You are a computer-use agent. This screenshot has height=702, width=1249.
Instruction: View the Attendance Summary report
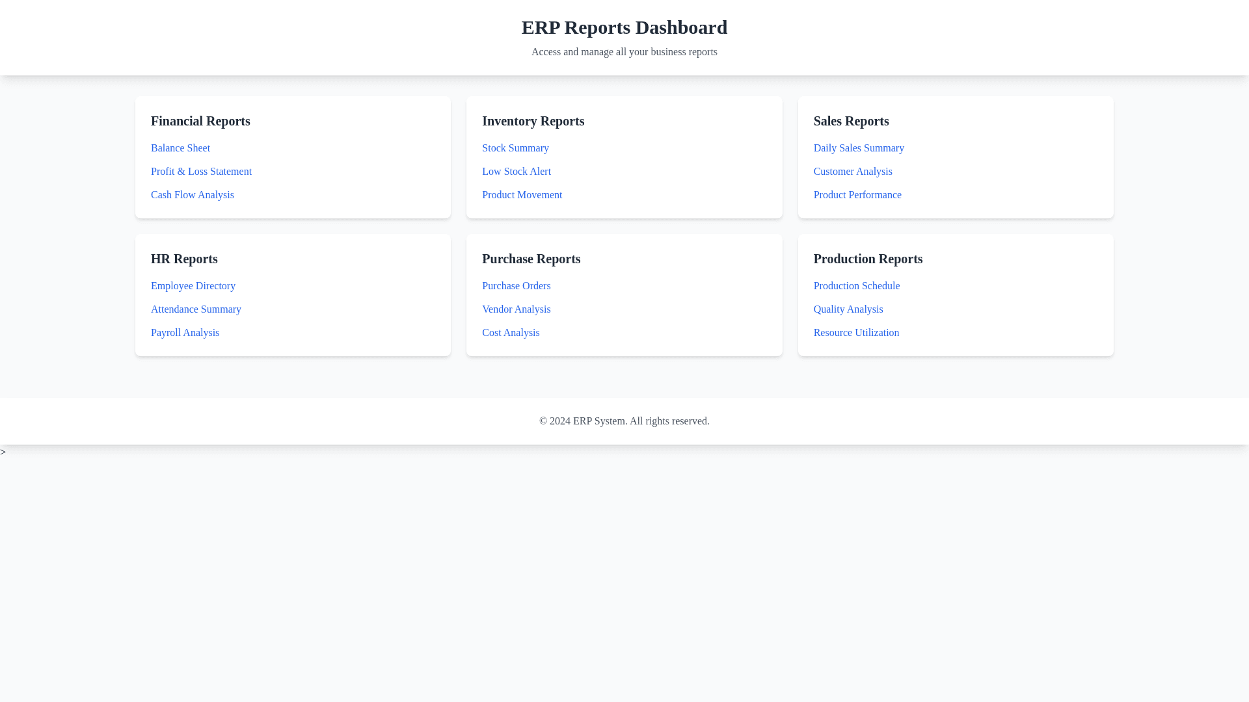coord(196,309)
